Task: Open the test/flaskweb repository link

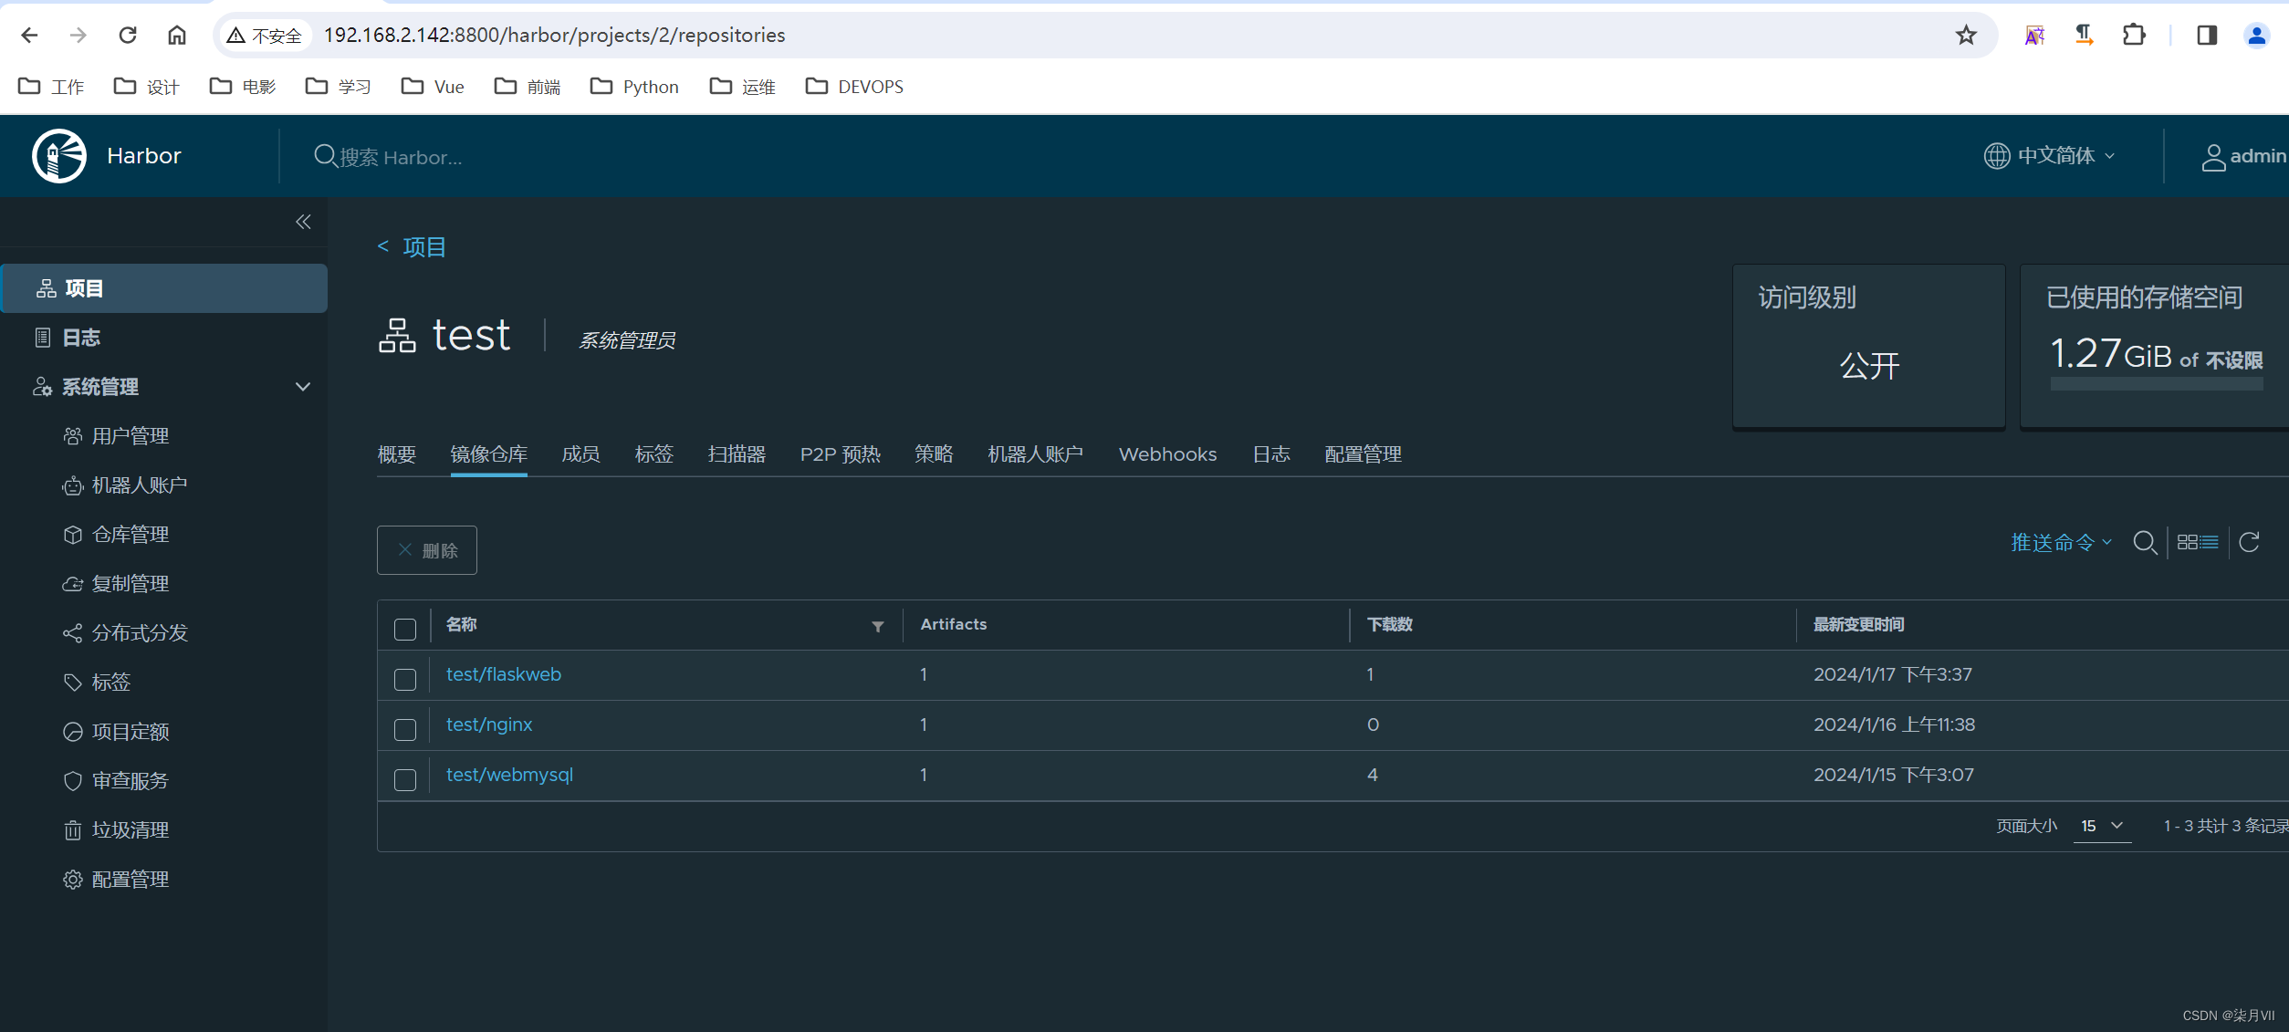Action: click(504, 674)
